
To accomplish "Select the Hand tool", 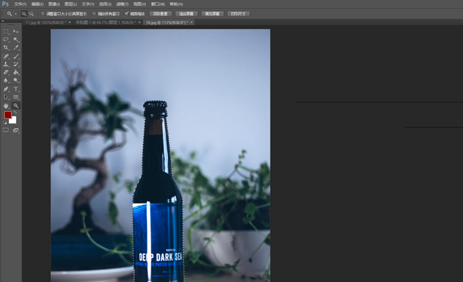I will 6,106.
